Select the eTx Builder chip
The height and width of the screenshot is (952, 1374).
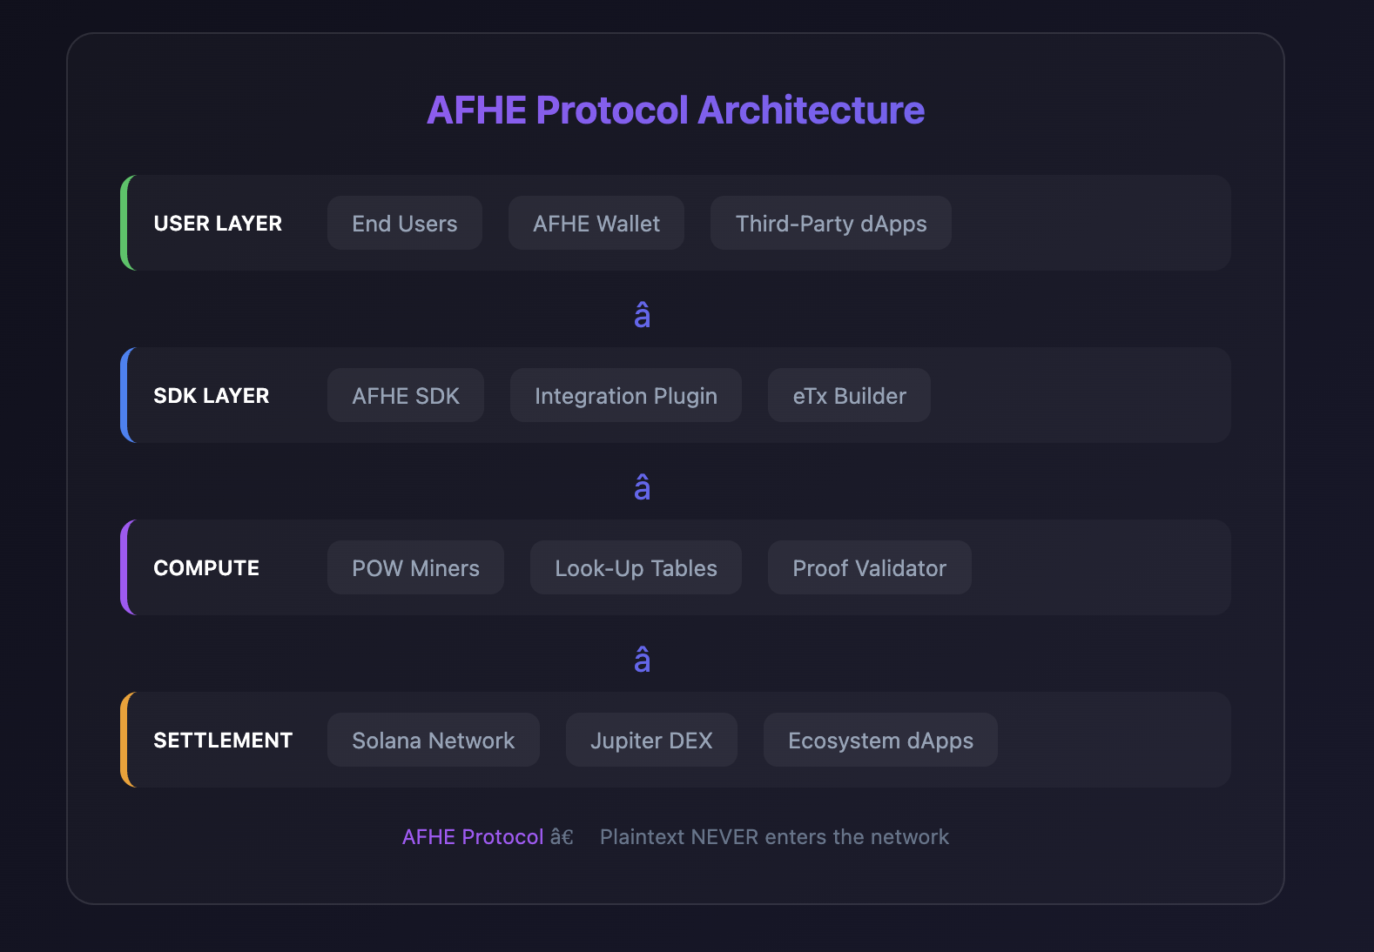849,396
